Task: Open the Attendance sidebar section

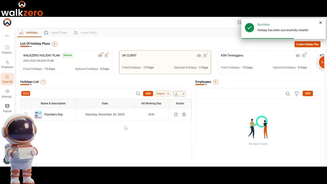Action: coord(7,94)
